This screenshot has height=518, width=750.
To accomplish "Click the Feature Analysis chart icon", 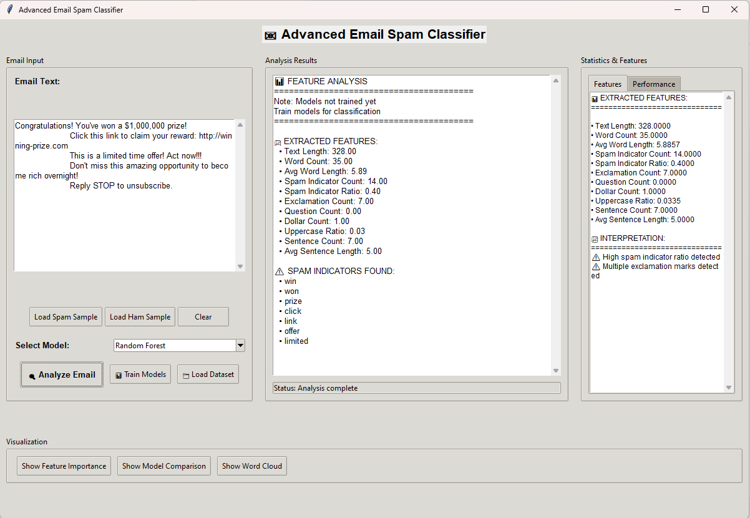I will (280, 82).
